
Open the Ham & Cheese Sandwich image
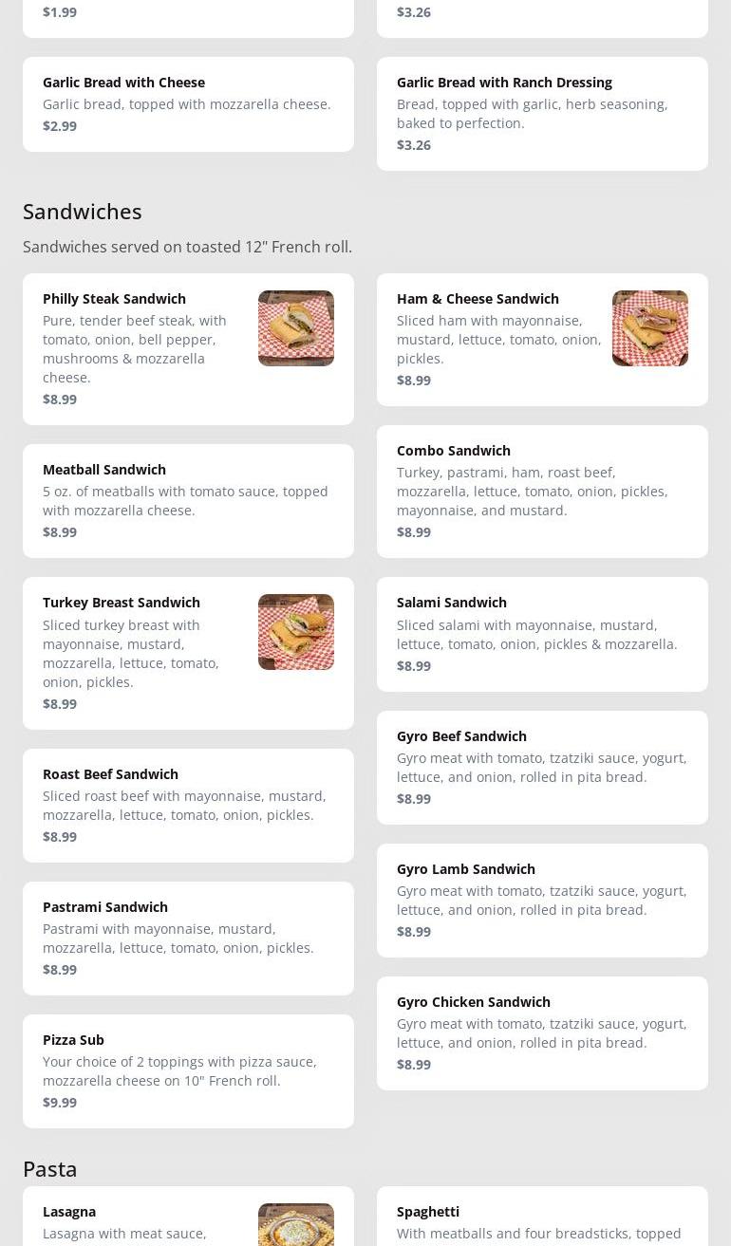click(650, 328)
